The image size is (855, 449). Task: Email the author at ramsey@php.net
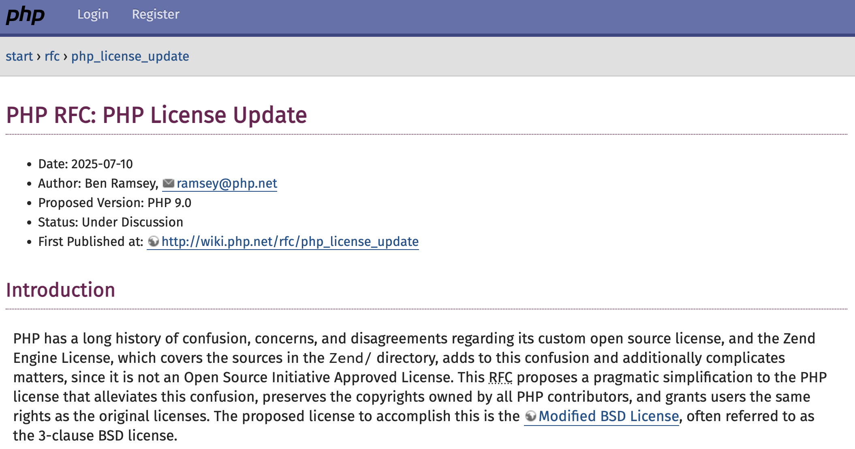click(x=227, y=184)
